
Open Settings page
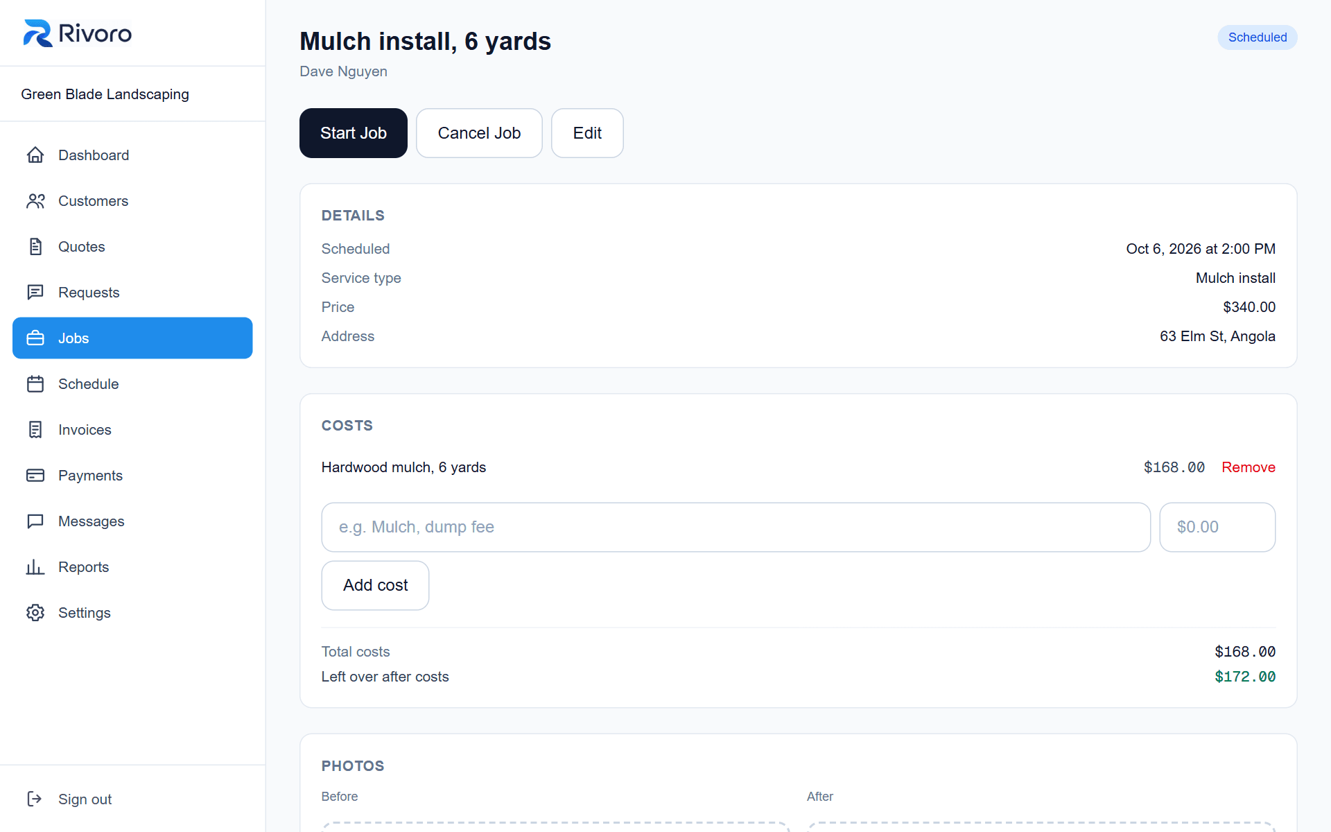click(132, 613)
